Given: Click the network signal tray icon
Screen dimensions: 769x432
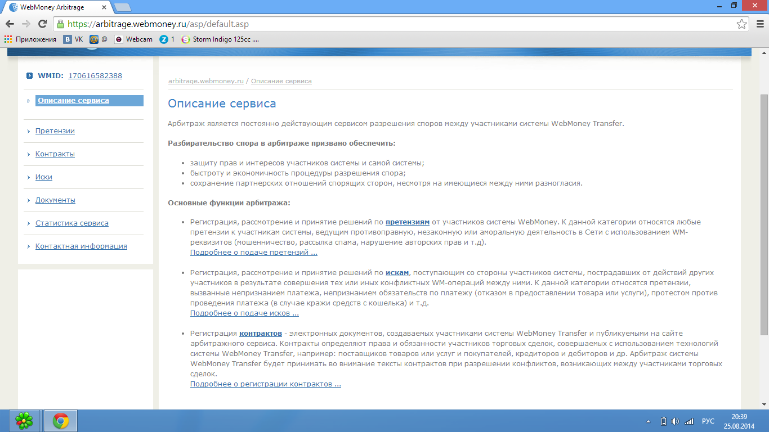Looking at the screenshot, I should [688, 421].
